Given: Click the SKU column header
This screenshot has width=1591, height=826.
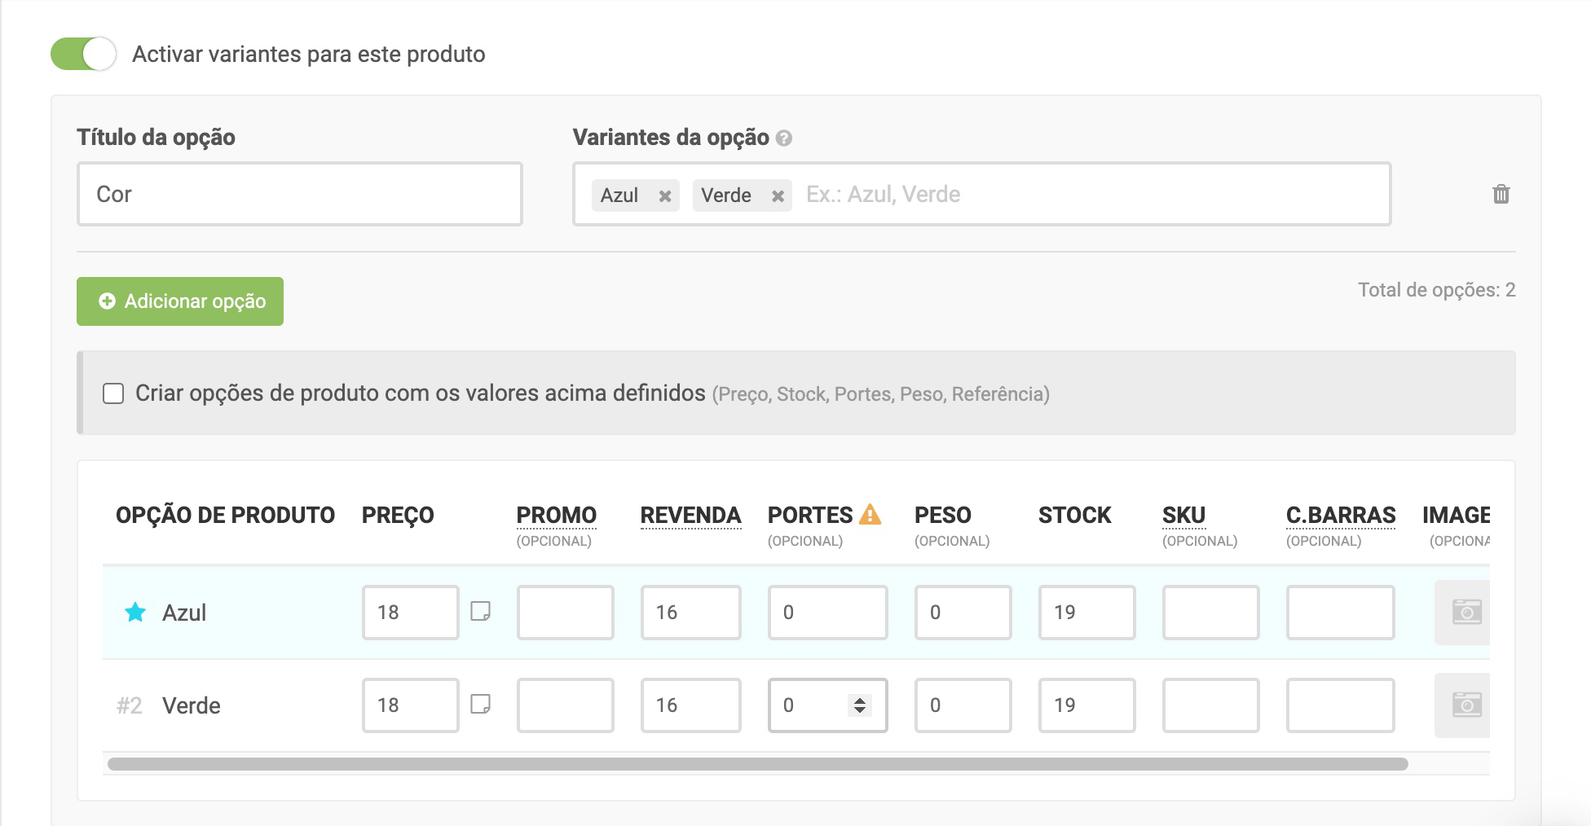Looking at the screenshot, I should point(1183,516).
